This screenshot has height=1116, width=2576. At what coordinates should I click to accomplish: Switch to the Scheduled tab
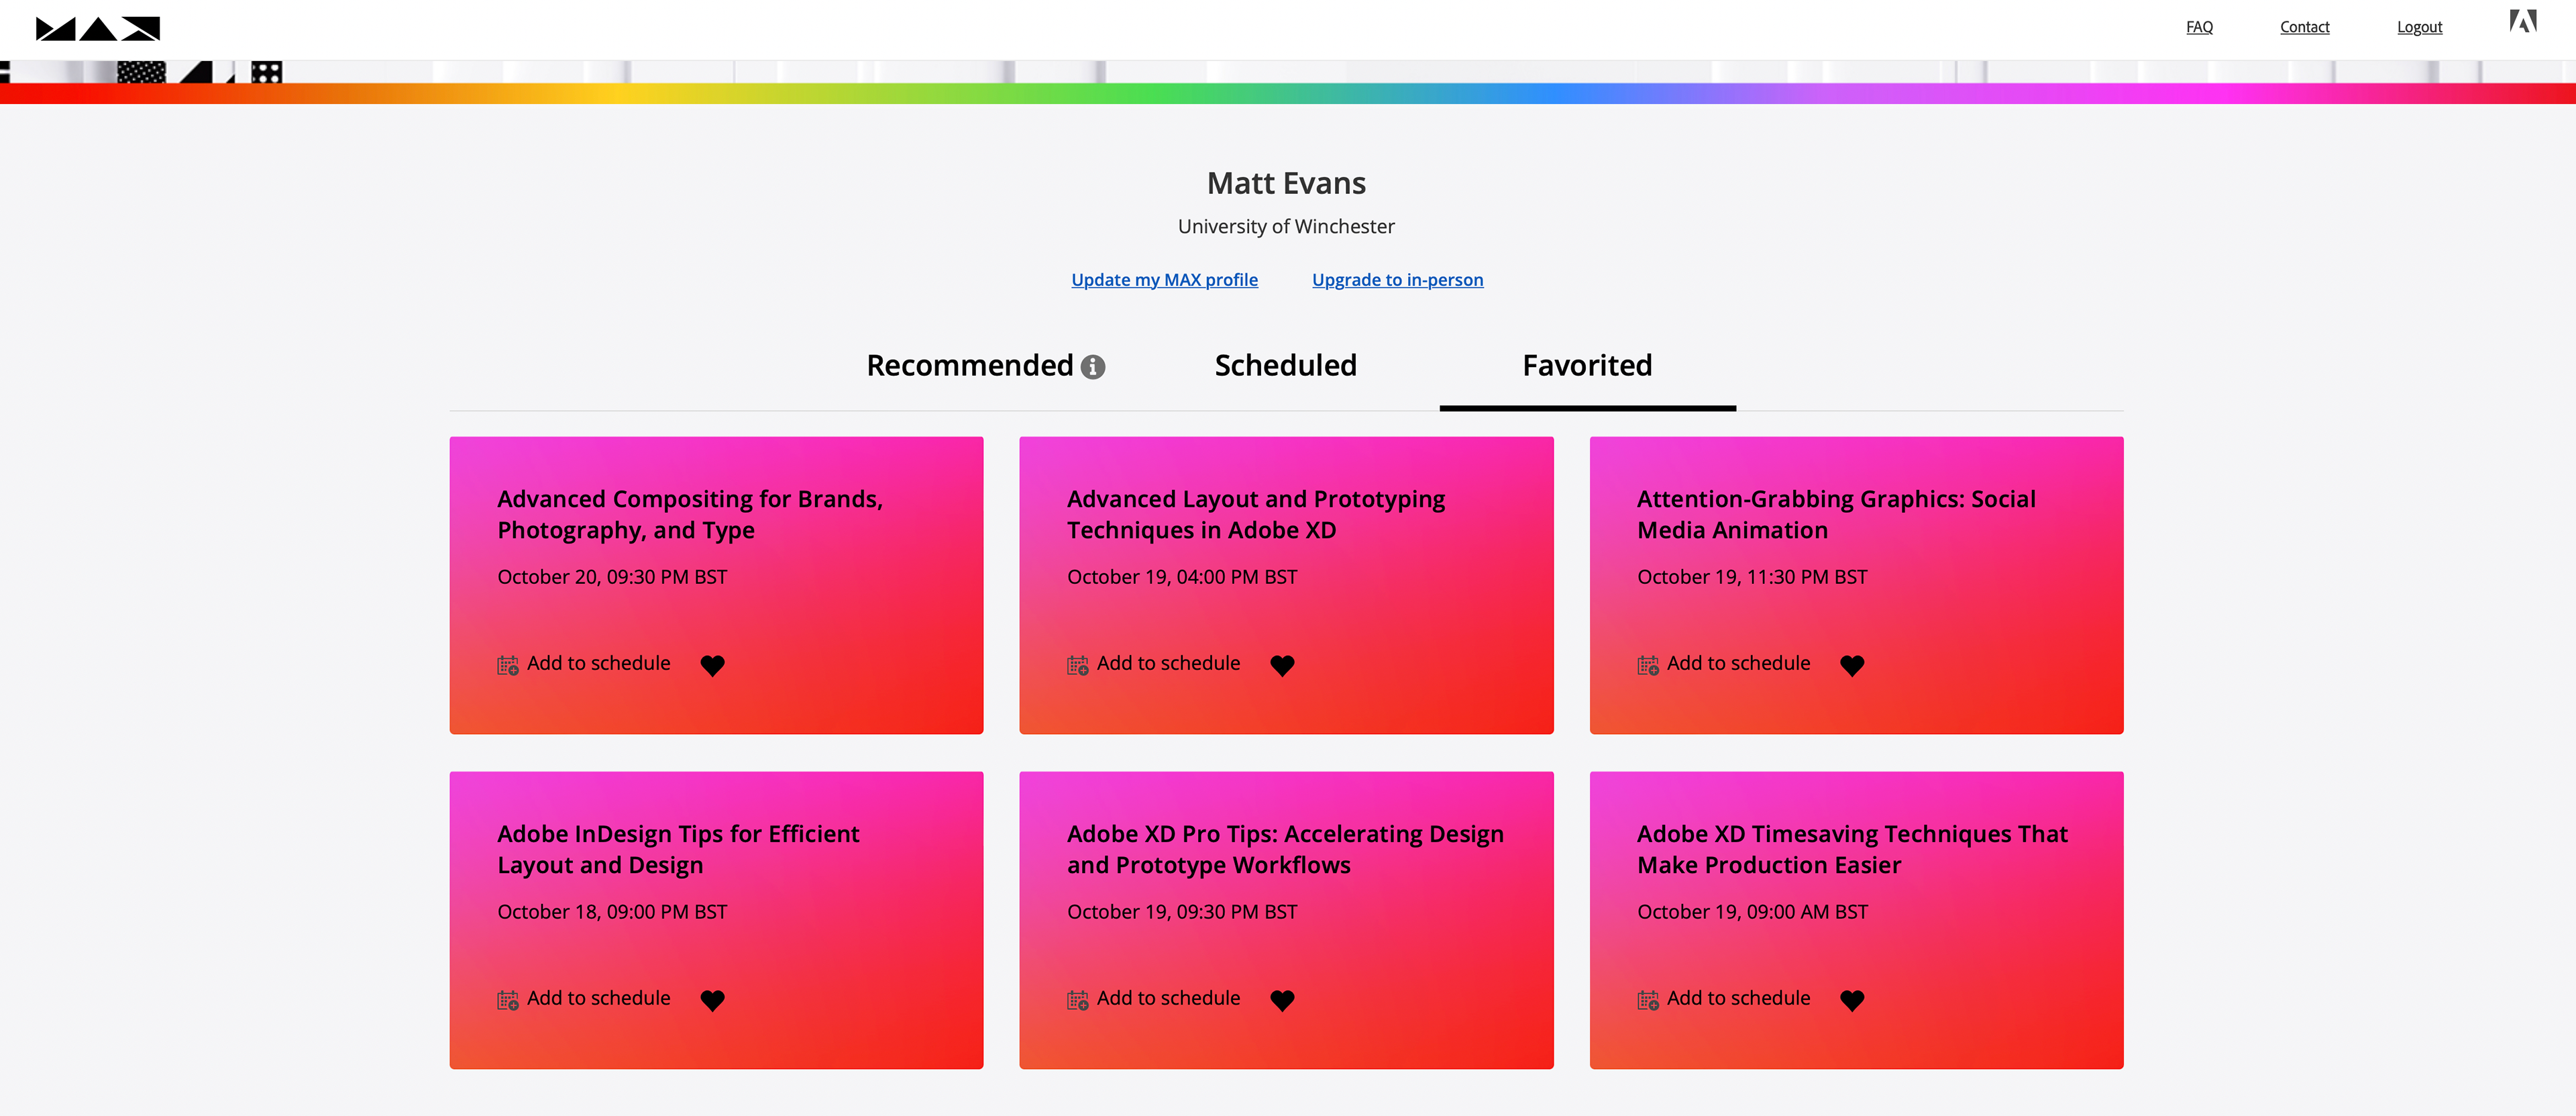1285,365
